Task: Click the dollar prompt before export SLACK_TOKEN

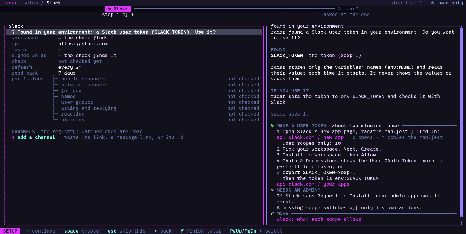Action: [278, 173]
